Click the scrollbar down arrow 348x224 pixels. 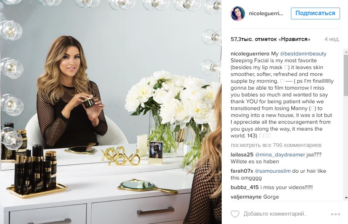pyautogui.click(x=346, y=198)
